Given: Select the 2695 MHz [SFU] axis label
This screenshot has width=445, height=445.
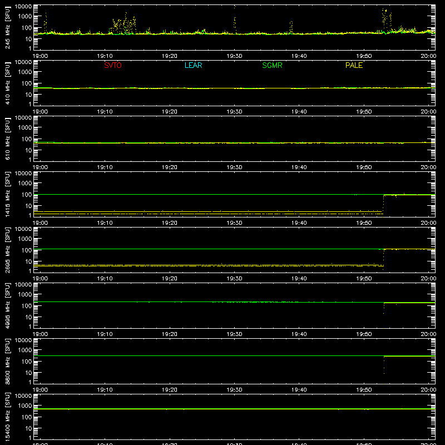Looking at the screenshot, I should (x=8, y=250).
